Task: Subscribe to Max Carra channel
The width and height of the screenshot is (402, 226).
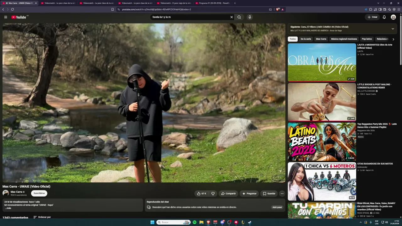Action: tap(39, 193)
